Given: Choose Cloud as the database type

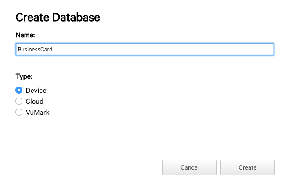Looking at the screenshot, I should (19, 101).
